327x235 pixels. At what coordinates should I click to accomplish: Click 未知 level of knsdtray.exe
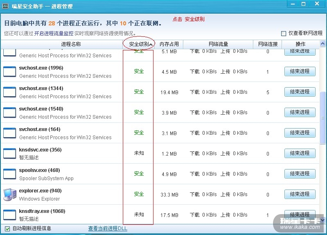pos(139,215)
